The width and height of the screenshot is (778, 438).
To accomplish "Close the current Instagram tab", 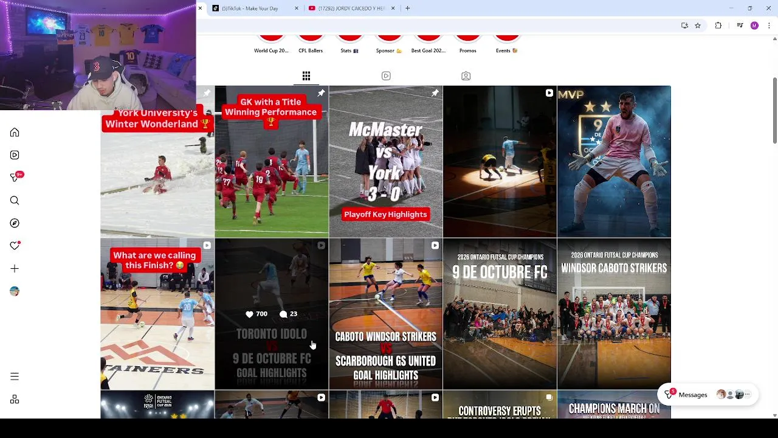I will [x=200, y=9].
